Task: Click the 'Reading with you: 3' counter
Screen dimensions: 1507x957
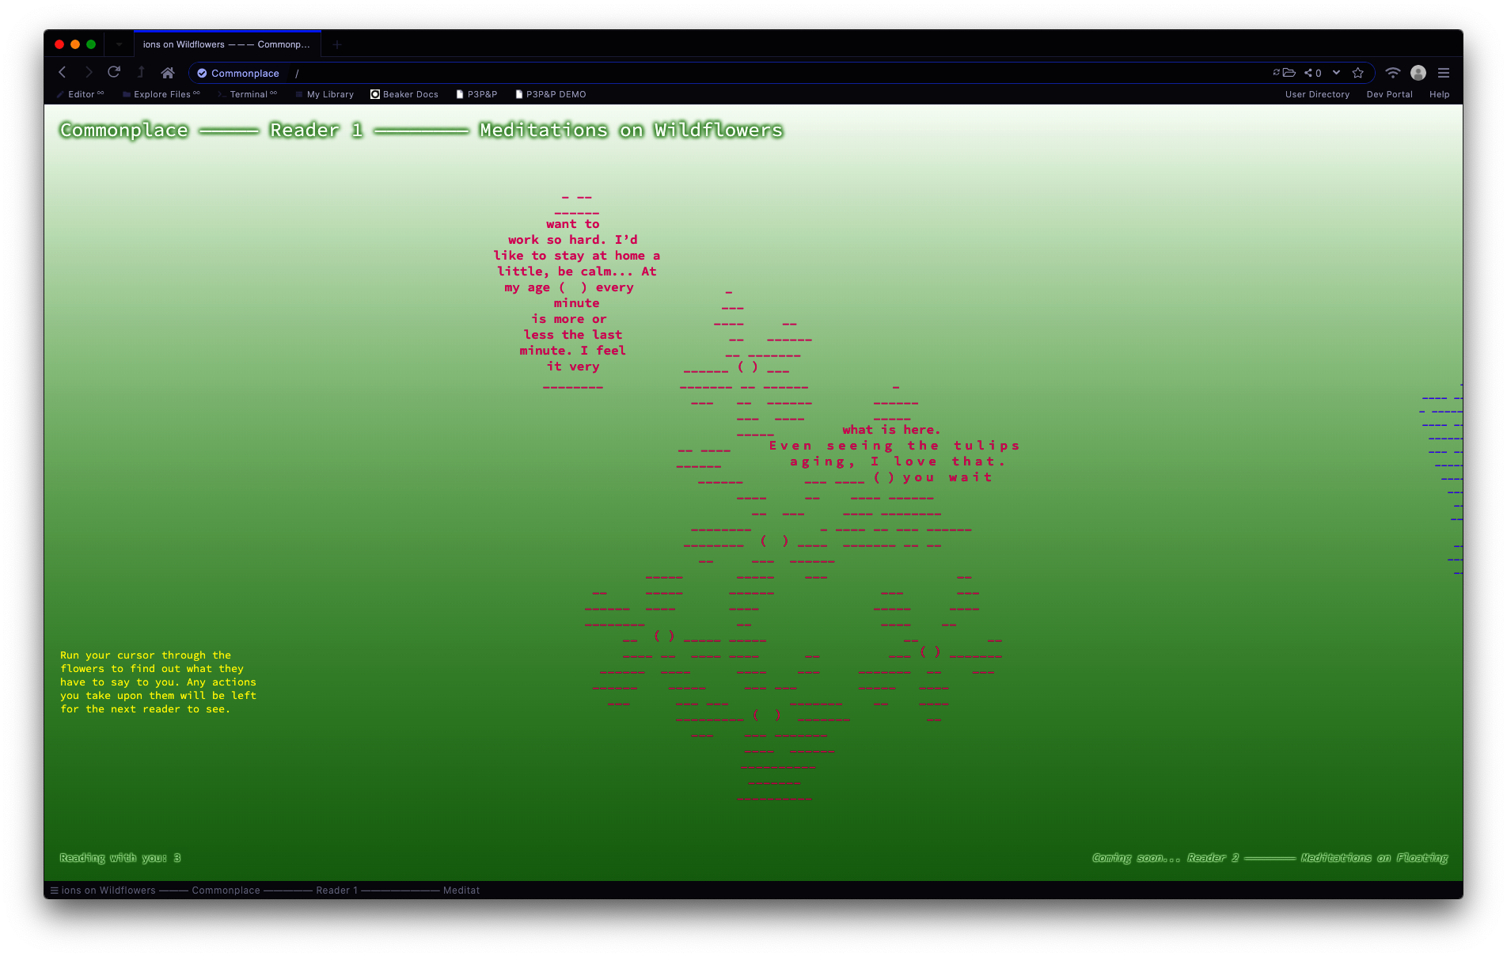Action: [120, 858]
